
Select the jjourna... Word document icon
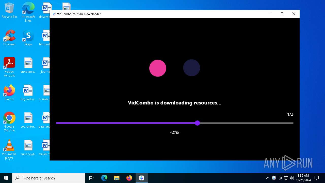tap(45, 66)
